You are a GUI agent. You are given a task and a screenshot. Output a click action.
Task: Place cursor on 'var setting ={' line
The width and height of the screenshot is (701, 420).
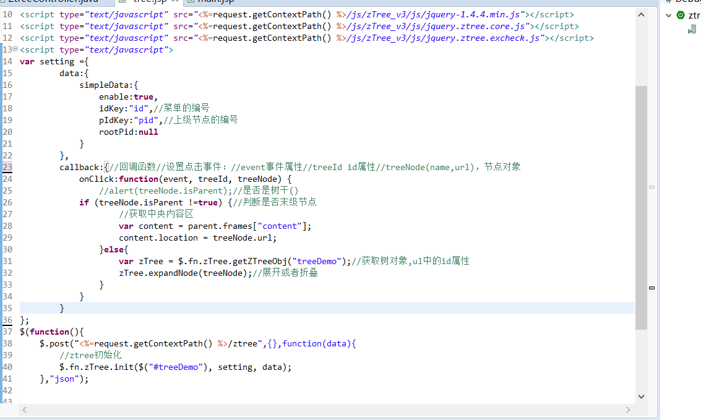[x=54, y=62]
